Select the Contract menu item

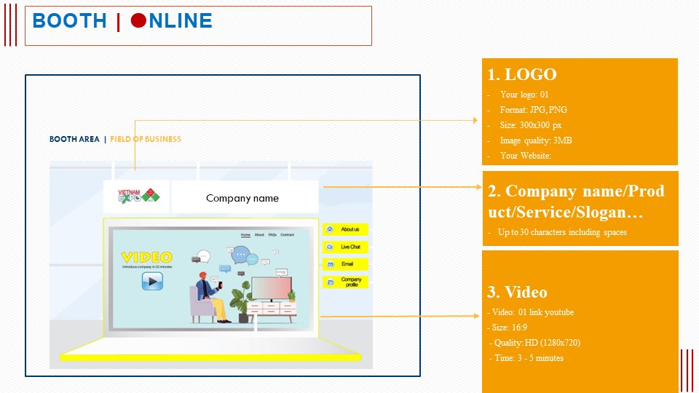pyautogui.click(x=288, y=235)
